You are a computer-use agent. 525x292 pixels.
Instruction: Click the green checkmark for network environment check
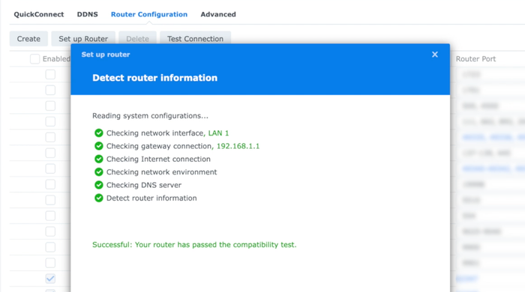click(99, 172)
